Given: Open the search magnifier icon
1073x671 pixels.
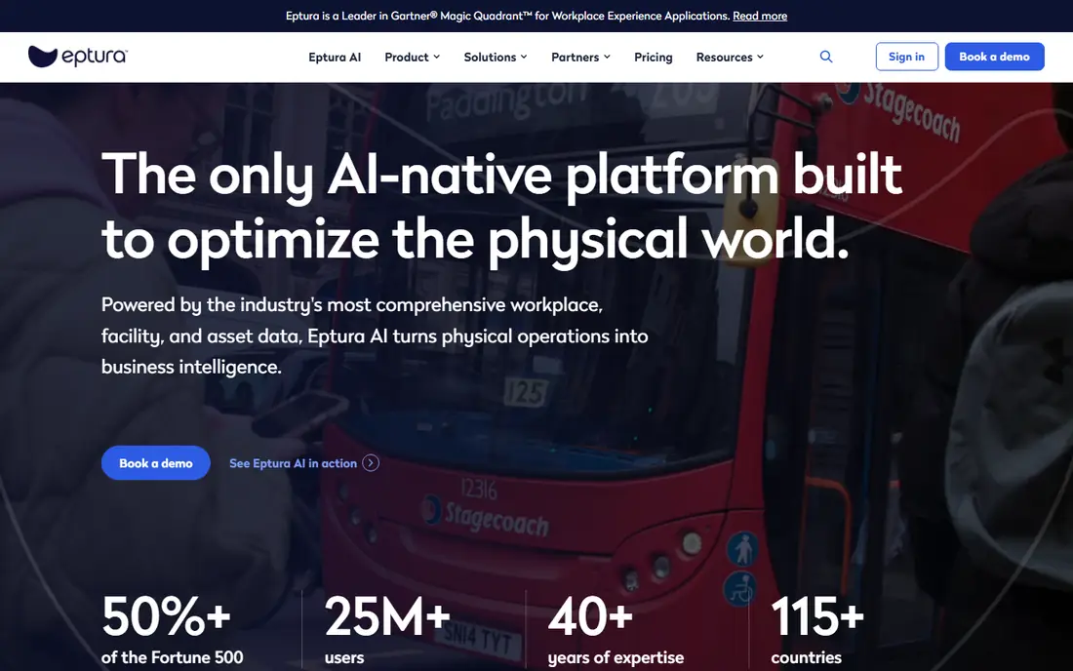Looking at the screenshot, I should click(826, 57).
